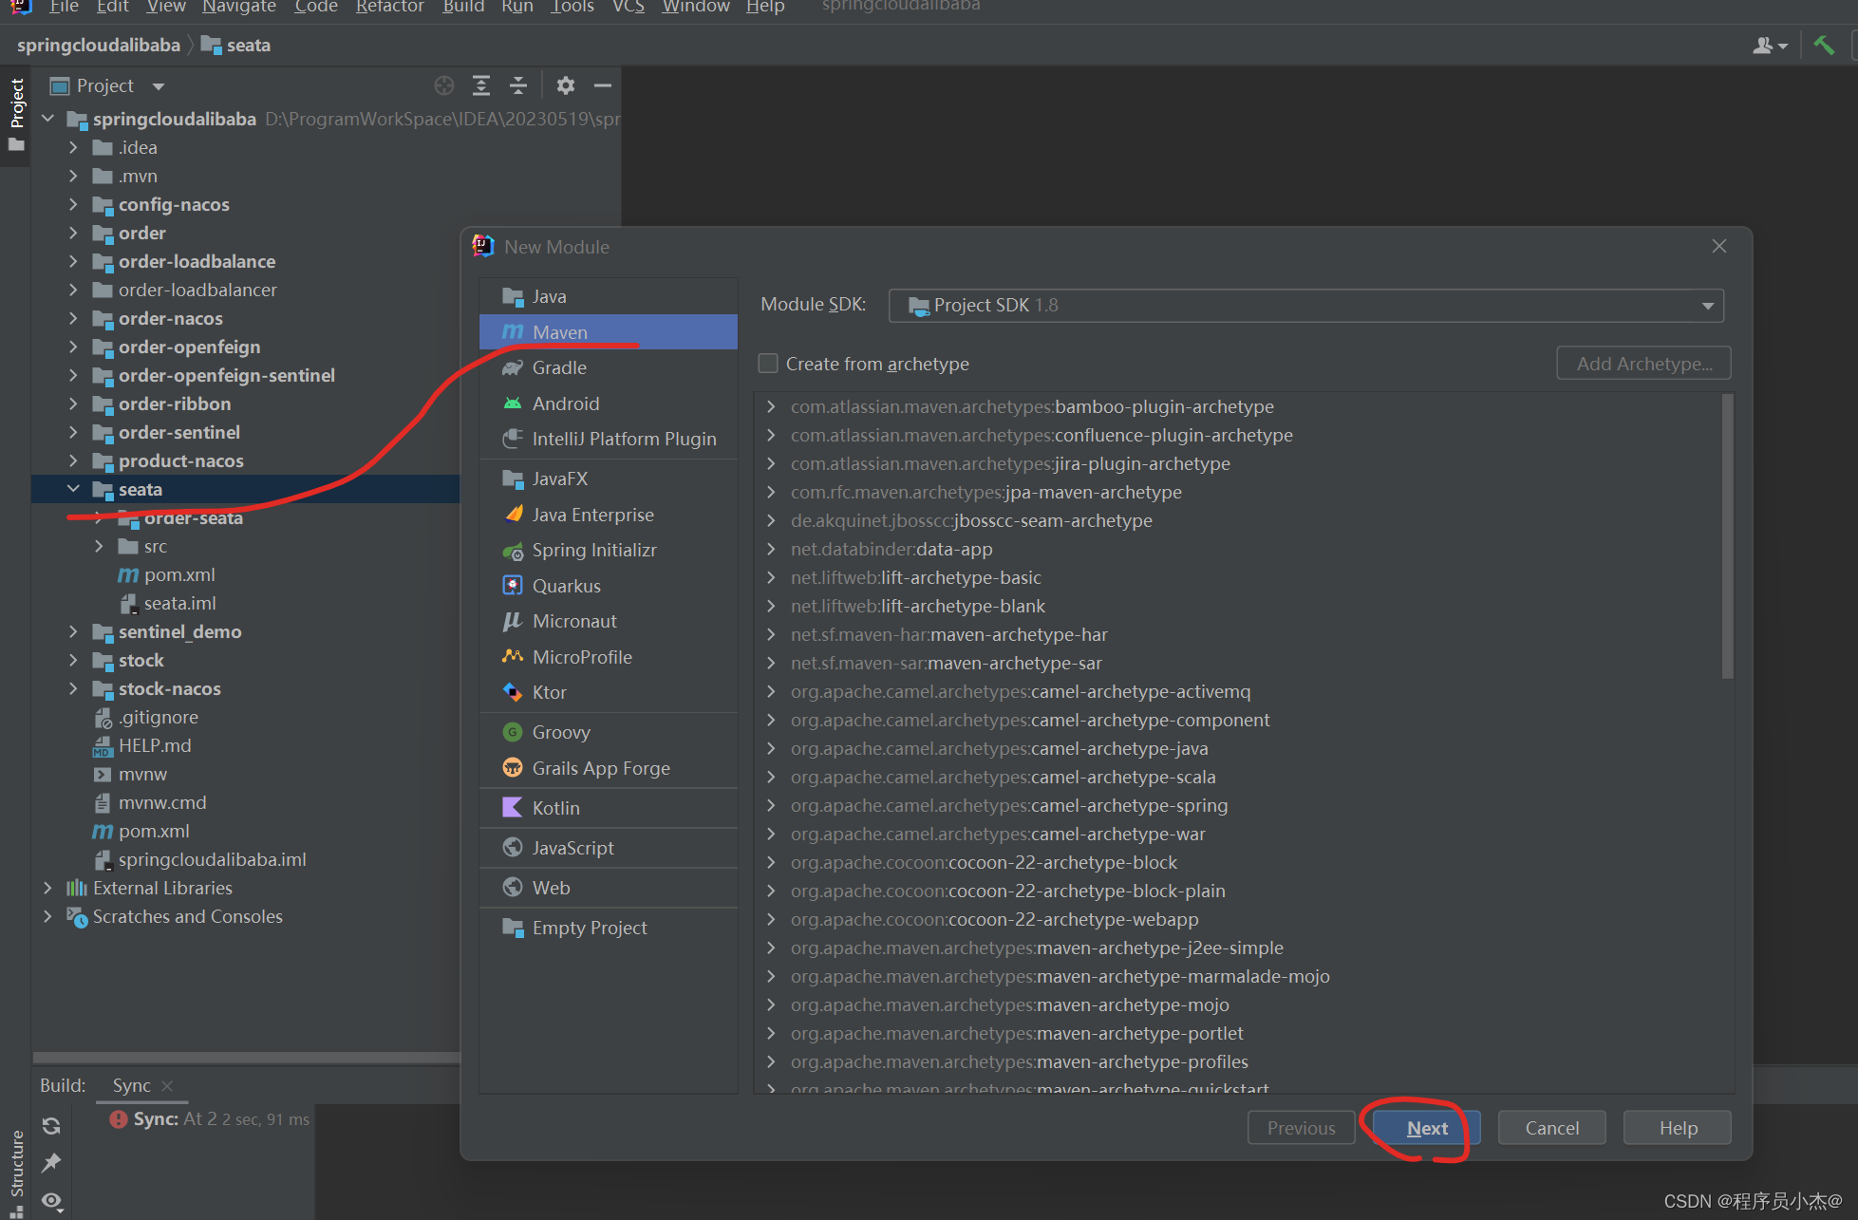Select Spring Initializr module type

point(593,550)
